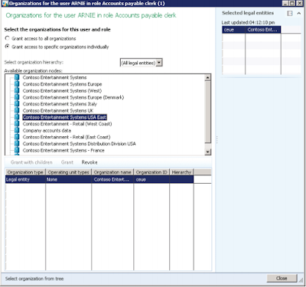Click the icon beside Contoso Entertainment Systems

[x=17, y=77]
